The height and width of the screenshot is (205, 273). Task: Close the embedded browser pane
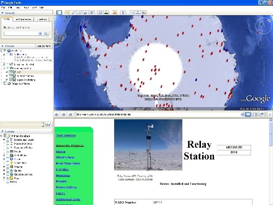[x=270, y=115]
